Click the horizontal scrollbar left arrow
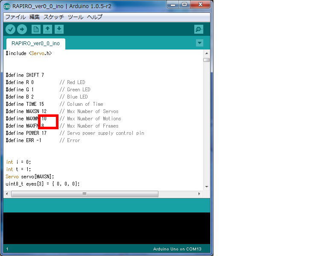Screen dimensions: 316x256 coord(7,194)
